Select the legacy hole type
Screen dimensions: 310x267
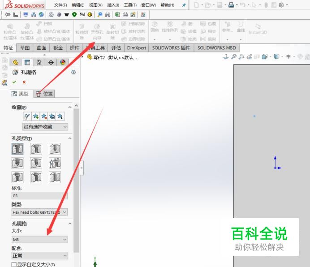(x=55, y=163)
